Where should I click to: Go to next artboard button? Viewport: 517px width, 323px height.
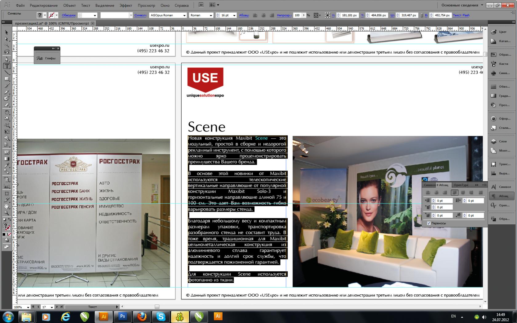[x=57, y=307]
